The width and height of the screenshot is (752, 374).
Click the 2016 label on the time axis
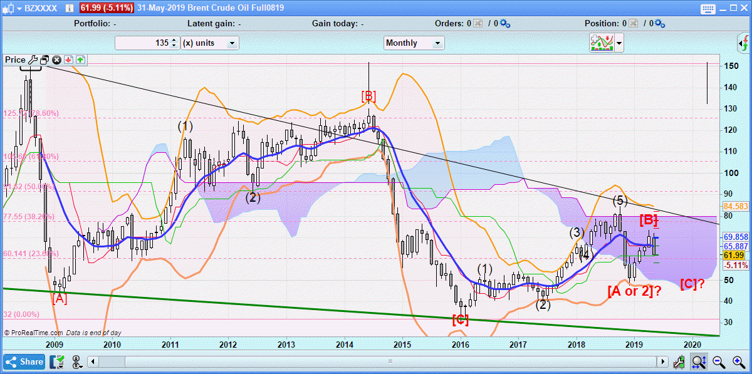pos(460,345)
